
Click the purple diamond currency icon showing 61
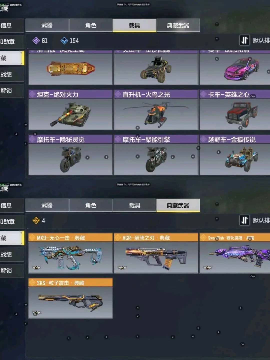point(36,40)
